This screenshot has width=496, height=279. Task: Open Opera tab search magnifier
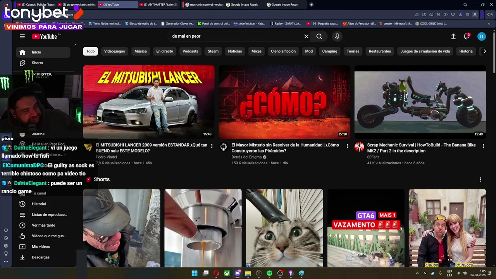pyautogui.click(x=465, y=5)
